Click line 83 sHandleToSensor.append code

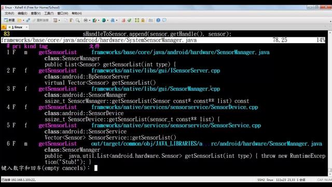(x=157, y=34)
